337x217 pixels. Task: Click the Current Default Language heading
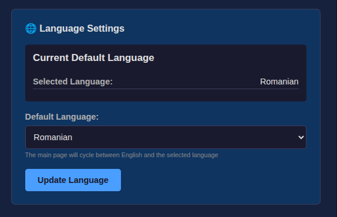pyautogui.click(x=93, y=57)
